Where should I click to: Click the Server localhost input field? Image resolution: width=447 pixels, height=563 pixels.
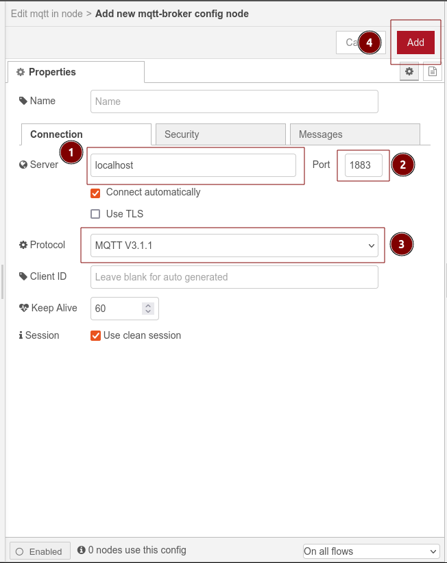click(x=193, y=165)
